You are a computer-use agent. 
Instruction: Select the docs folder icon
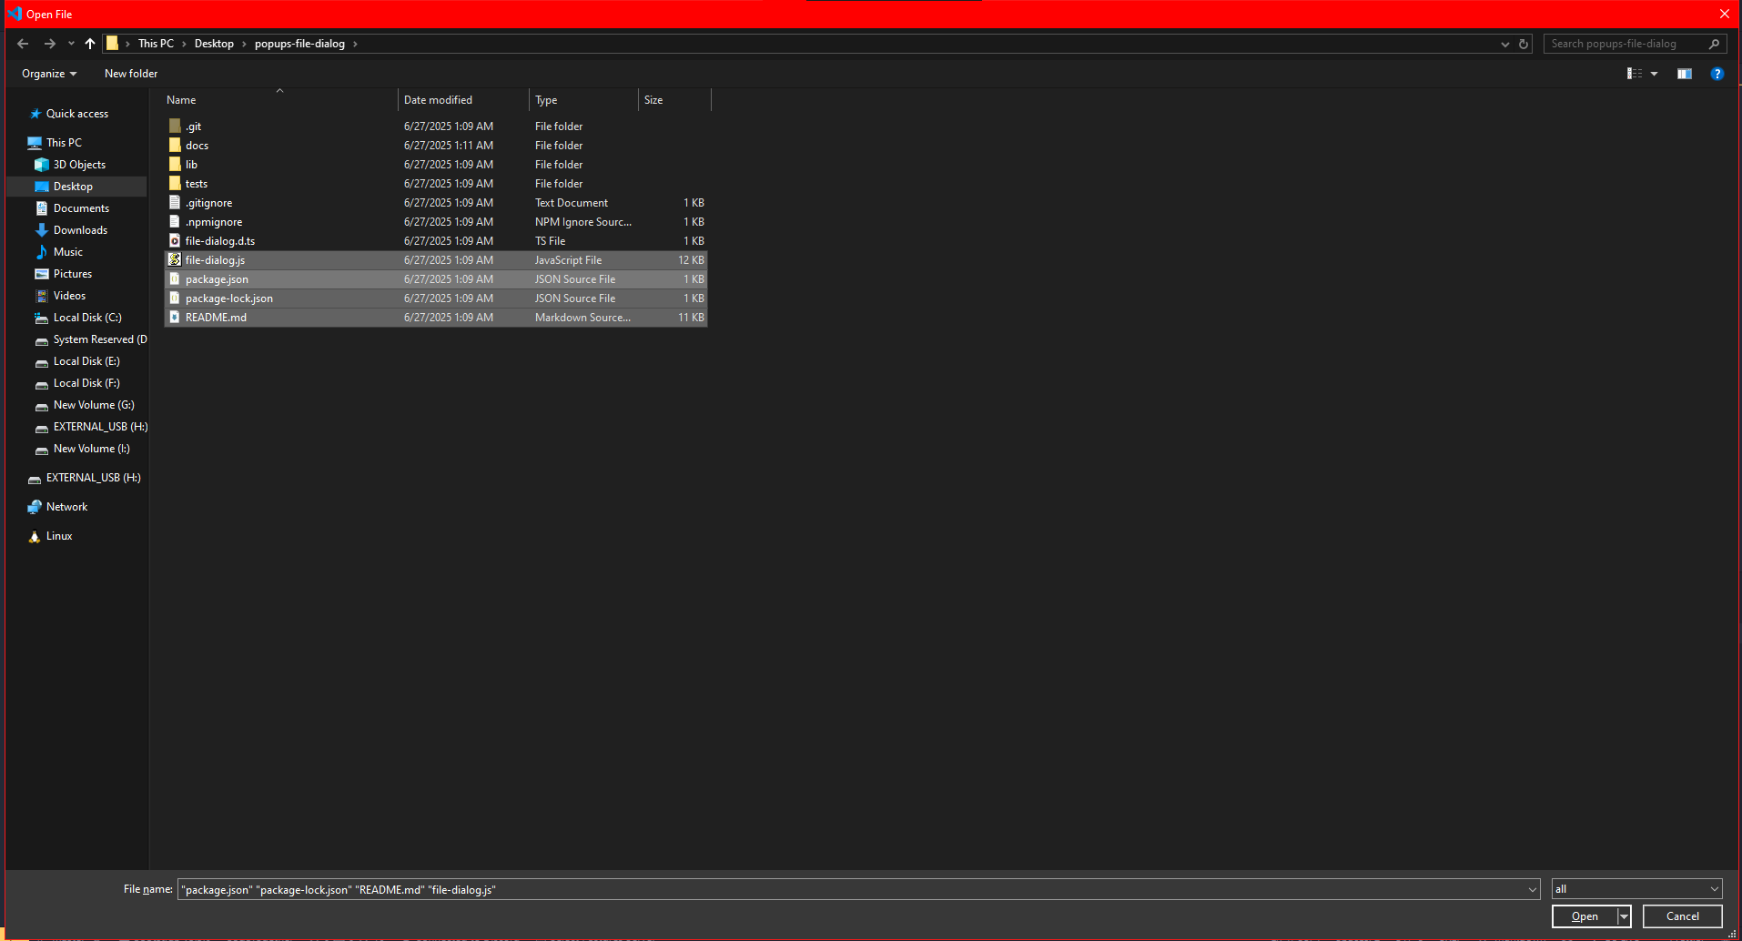click(175, 146)
